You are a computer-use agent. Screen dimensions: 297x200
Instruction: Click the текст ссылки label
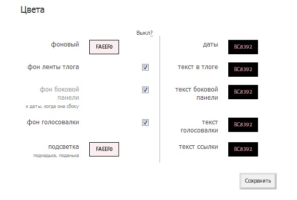click(199, 147)
